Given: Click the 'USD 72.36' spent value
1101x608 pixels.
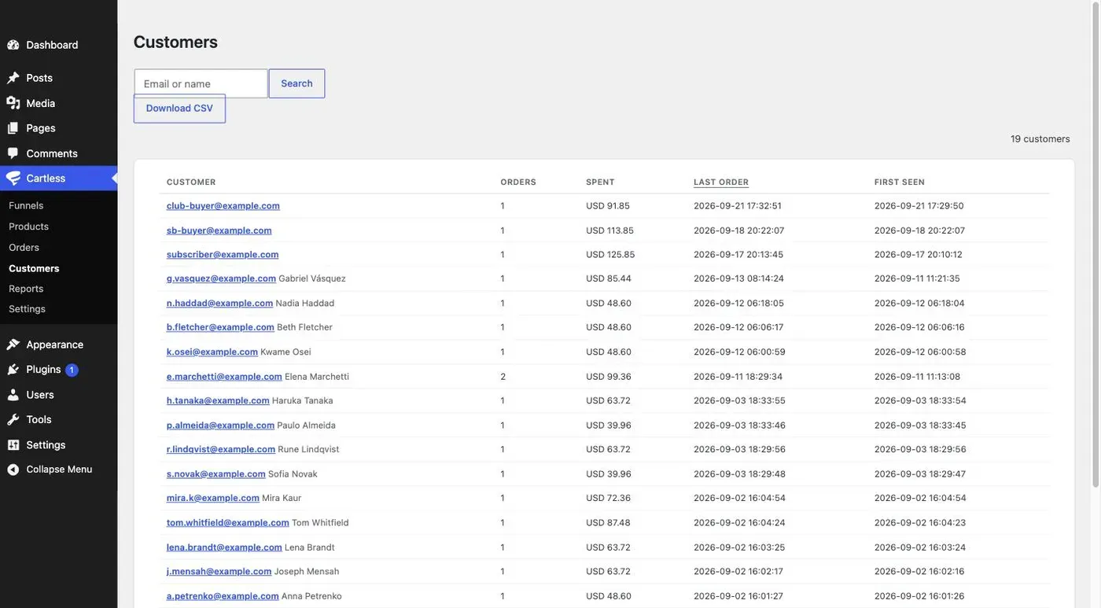Looking at the screenshot, I should point(608,498).
